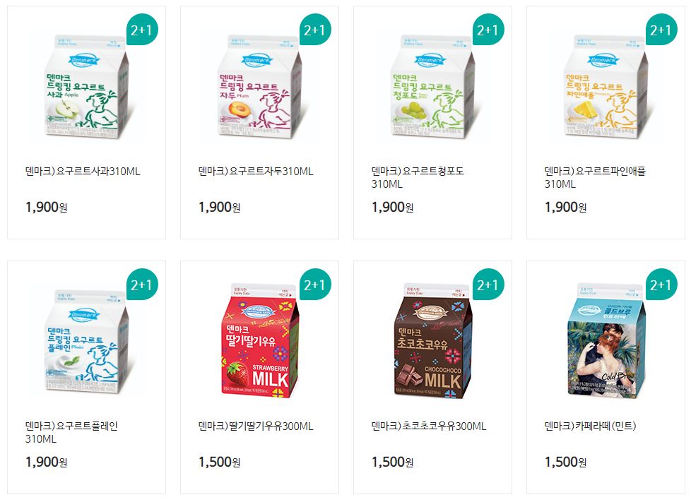Click the 2+1 badge on strawberry milk
Image resolution: width=691 pixels, height=502 pixels.
[x=315, y=285]
